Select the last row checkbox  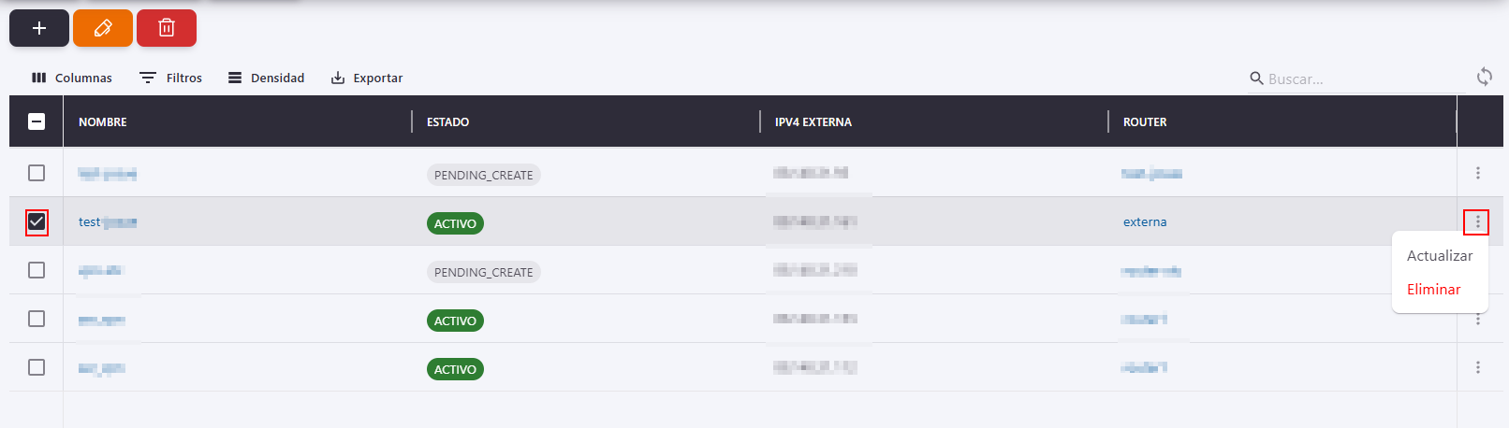(x=37, y=367)
